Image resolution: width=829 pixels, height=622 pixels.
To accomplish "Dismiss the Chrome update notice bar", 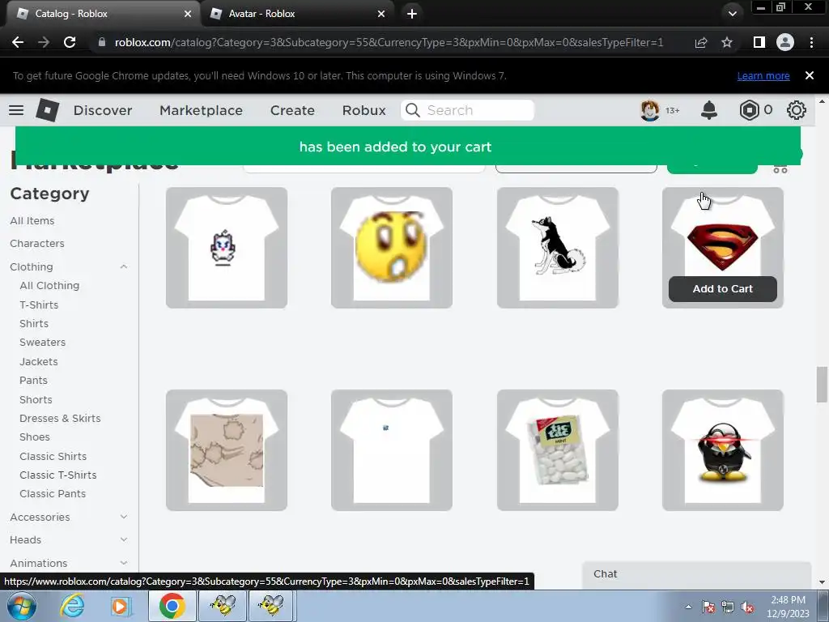I will click(x=810, y=75).
